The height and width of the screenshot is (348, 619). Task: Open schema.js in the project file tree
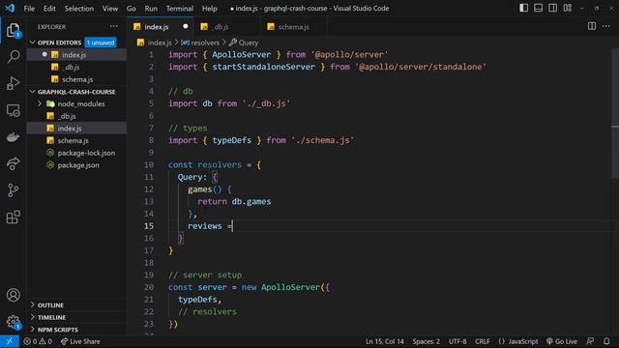[x=76, y=140]
